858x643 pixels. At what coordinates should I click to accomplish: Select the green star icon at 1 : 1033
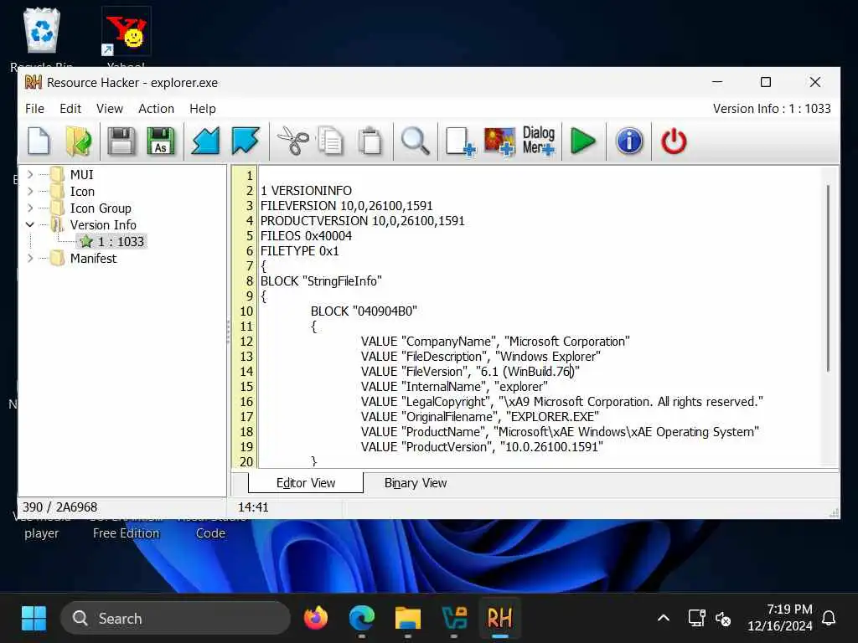pyautogui.click(x=86, y=242)
